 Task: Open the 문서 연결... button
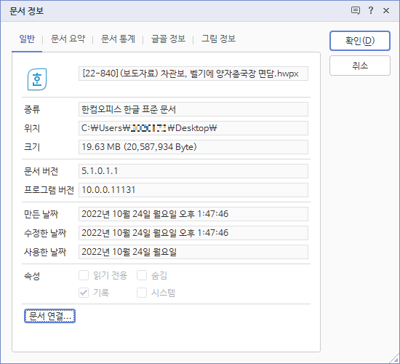pos(49,316)
